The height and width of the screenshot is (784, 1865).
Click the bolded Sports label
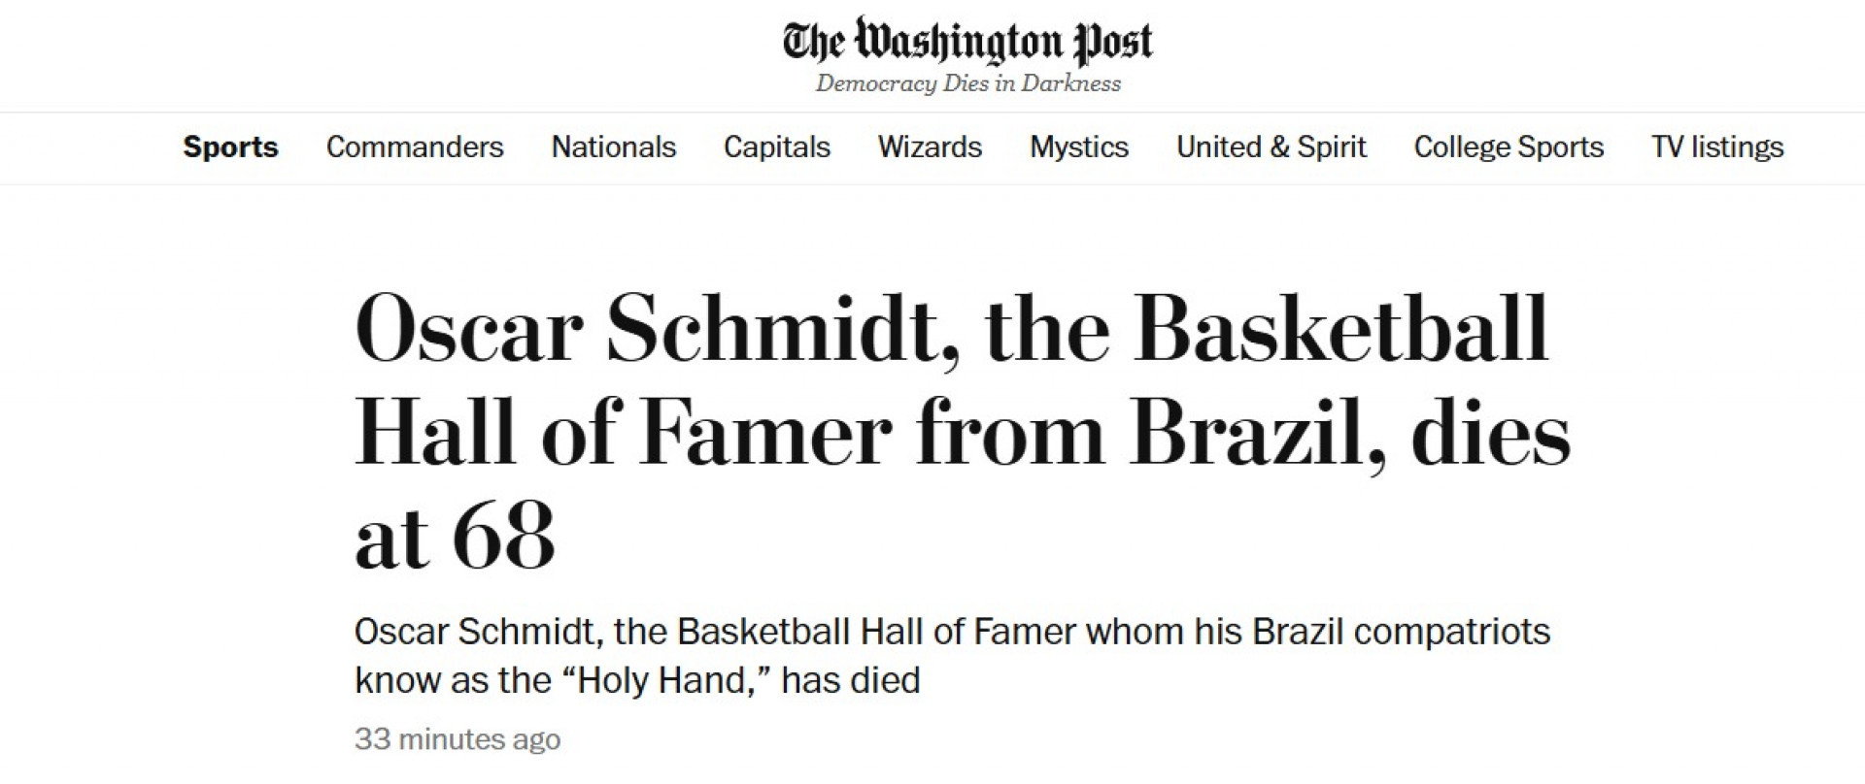[x=229, y=147]
